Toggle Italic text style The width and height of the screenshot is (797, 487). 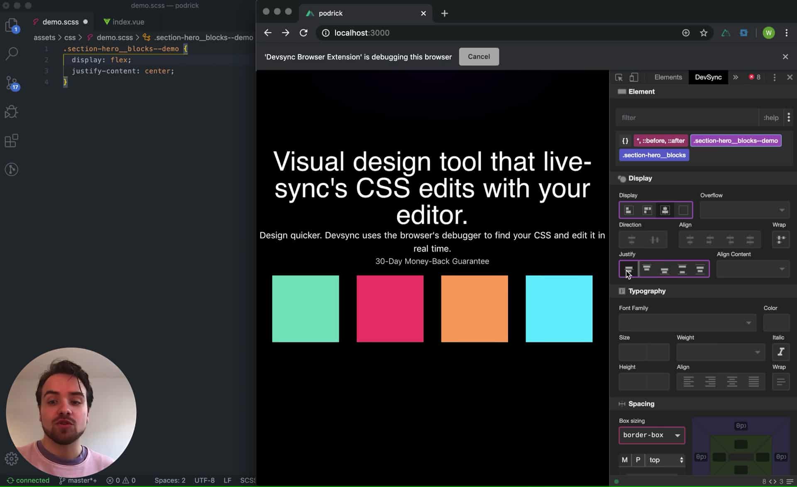[x=780, y=352]
